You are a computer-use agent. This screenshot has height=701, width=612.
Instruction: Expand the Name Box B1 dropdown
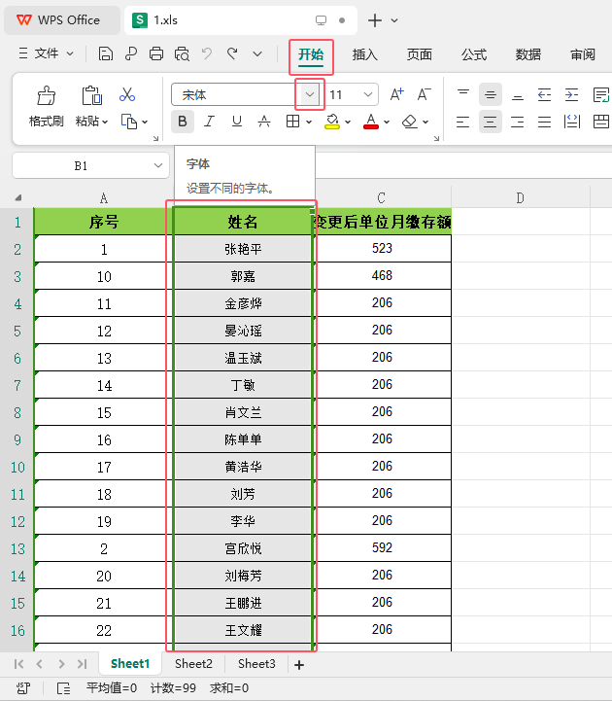[158, 165]
